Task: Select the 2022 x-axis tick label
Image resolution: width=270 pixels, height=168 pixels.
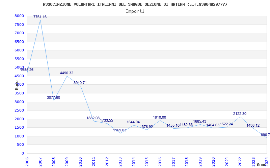Action: coord(240,161)
